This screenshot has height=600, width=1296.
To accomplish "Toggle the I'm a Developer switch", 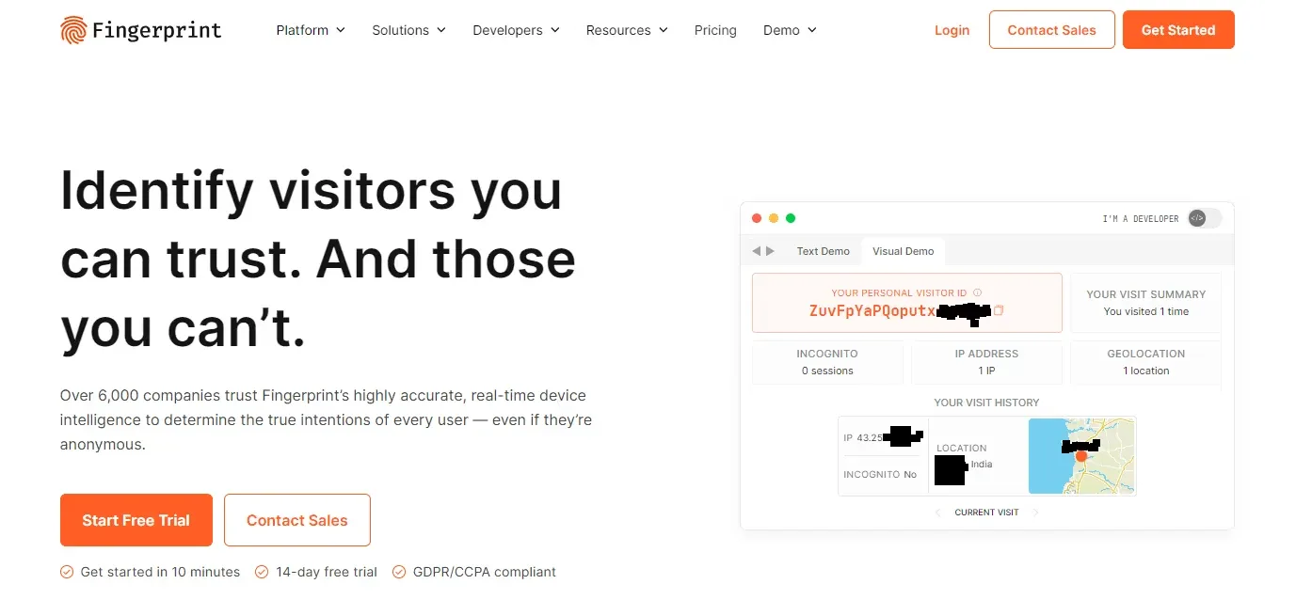I will tap(1205, 218).
